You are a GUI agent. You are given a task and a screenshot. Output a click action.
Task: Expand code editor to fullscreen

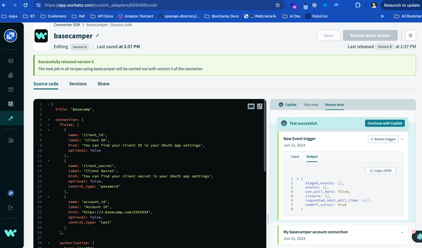click(x=260, y=106)
